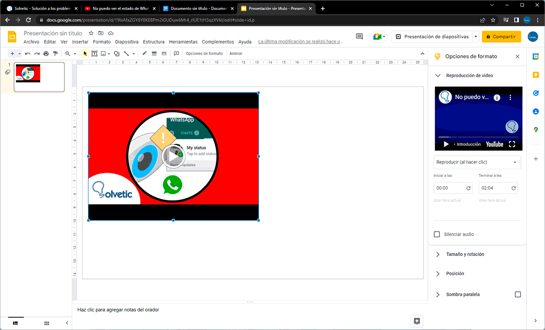Open the Insertar menu
Screen dimensions: 545x330
click(80, 42)
